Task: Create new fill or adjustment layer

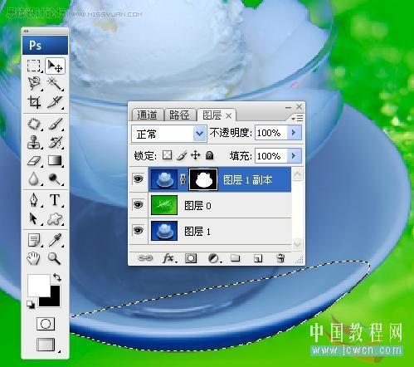Action: click(214, 258)
